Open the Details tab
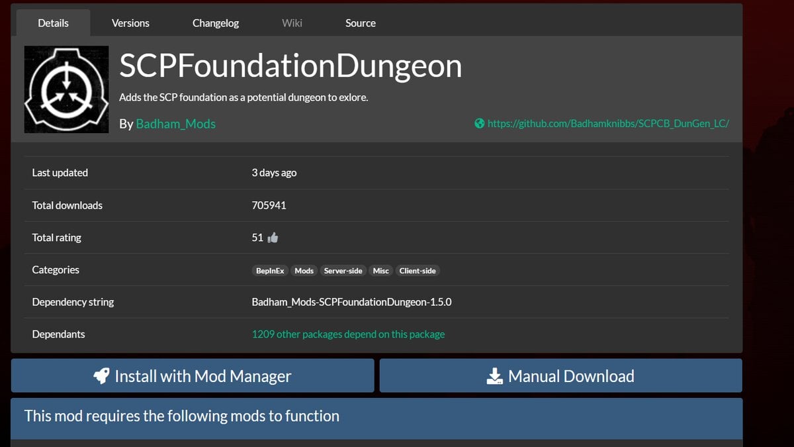The image size is (794, 447). 53,23
